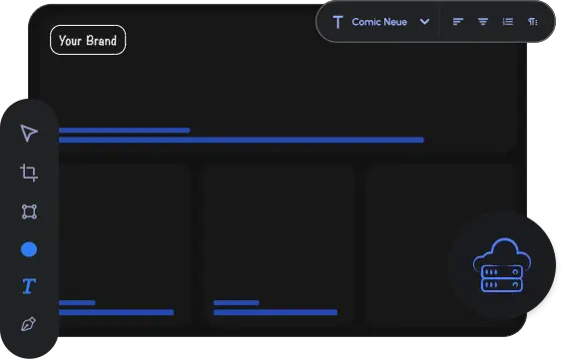Open the Comic Neue font dropdown
Screen dimensions: 565x359
click(x=379, y=22)
